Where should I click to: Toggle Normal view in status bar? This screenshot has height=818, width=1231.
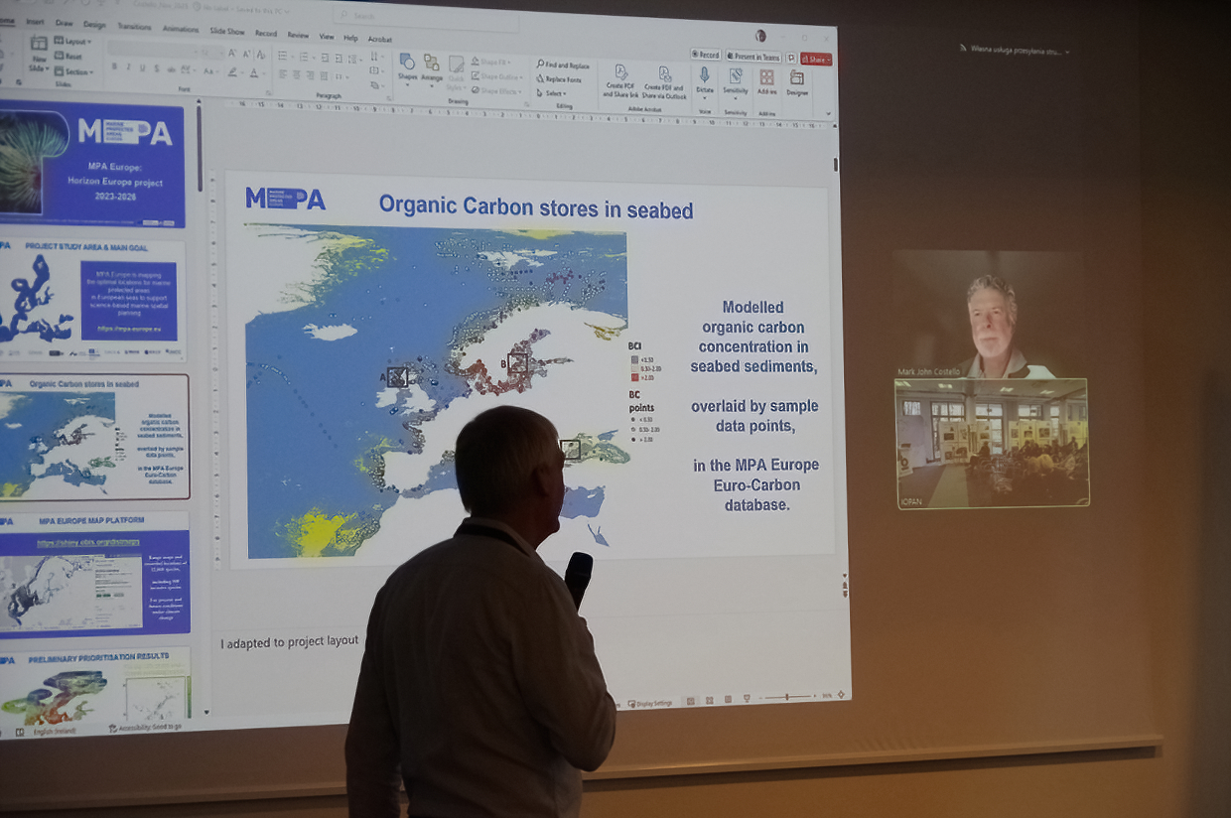tap(692, 701)
